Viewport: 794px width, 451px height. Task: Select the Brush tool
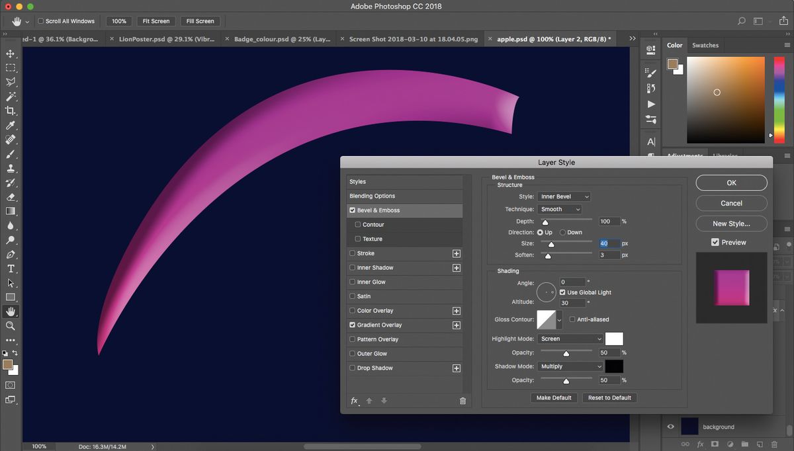click(x=10, y=154)
